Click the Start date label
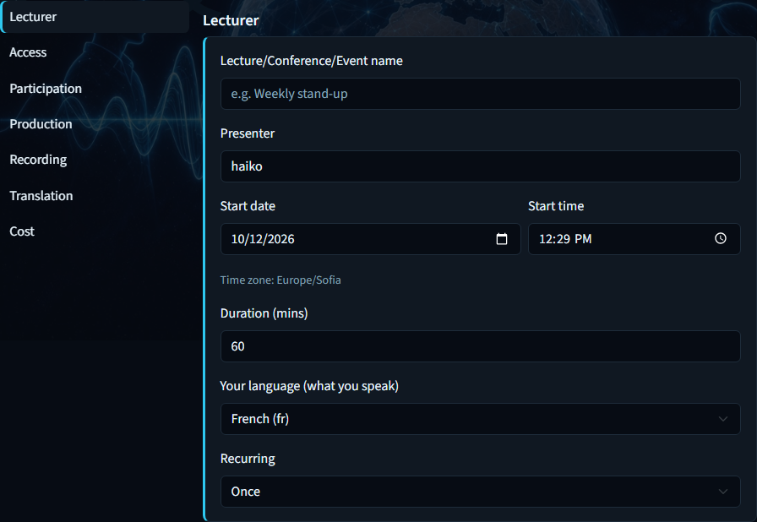This screenshot has height=522, width=757. click(248, 206)
